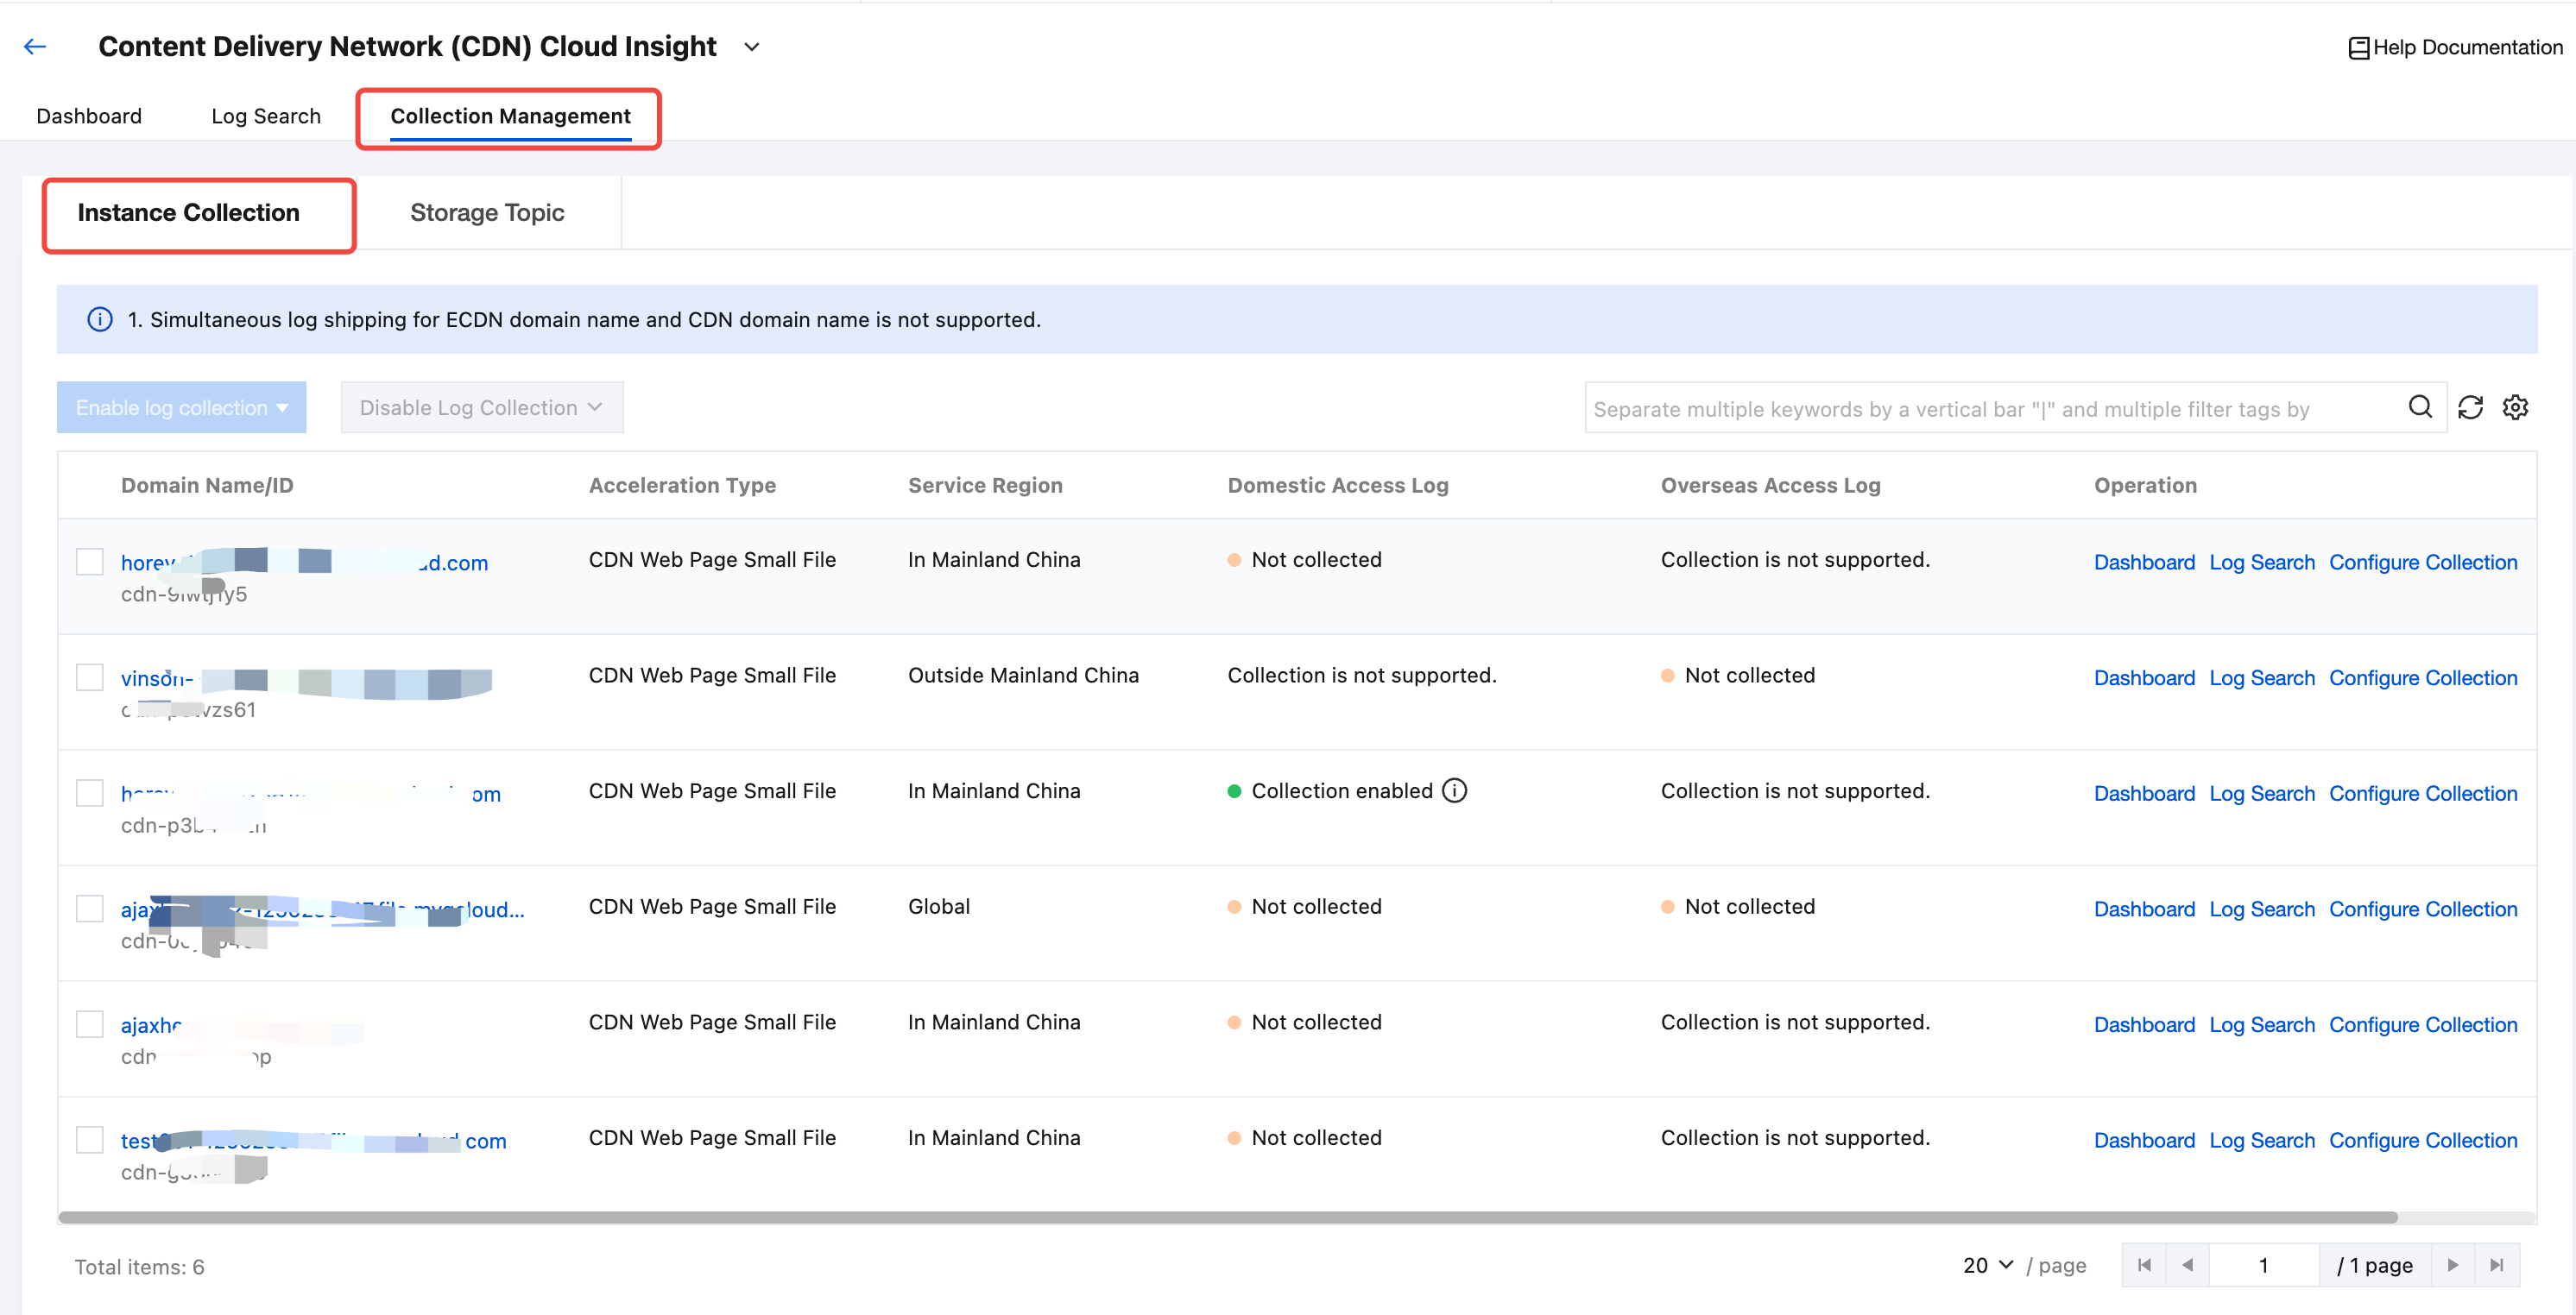Switch to the Storage Topic tab

[487, 212]
